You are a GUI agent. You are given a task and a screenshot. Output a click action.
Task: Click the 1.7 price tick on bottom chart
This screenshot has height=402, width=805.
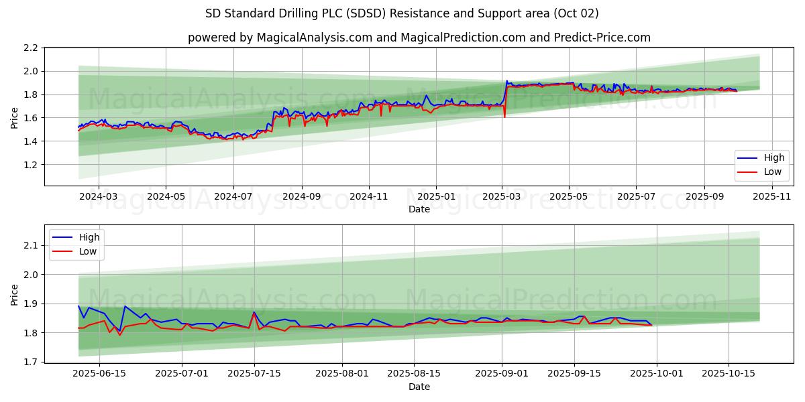point(31,362)
